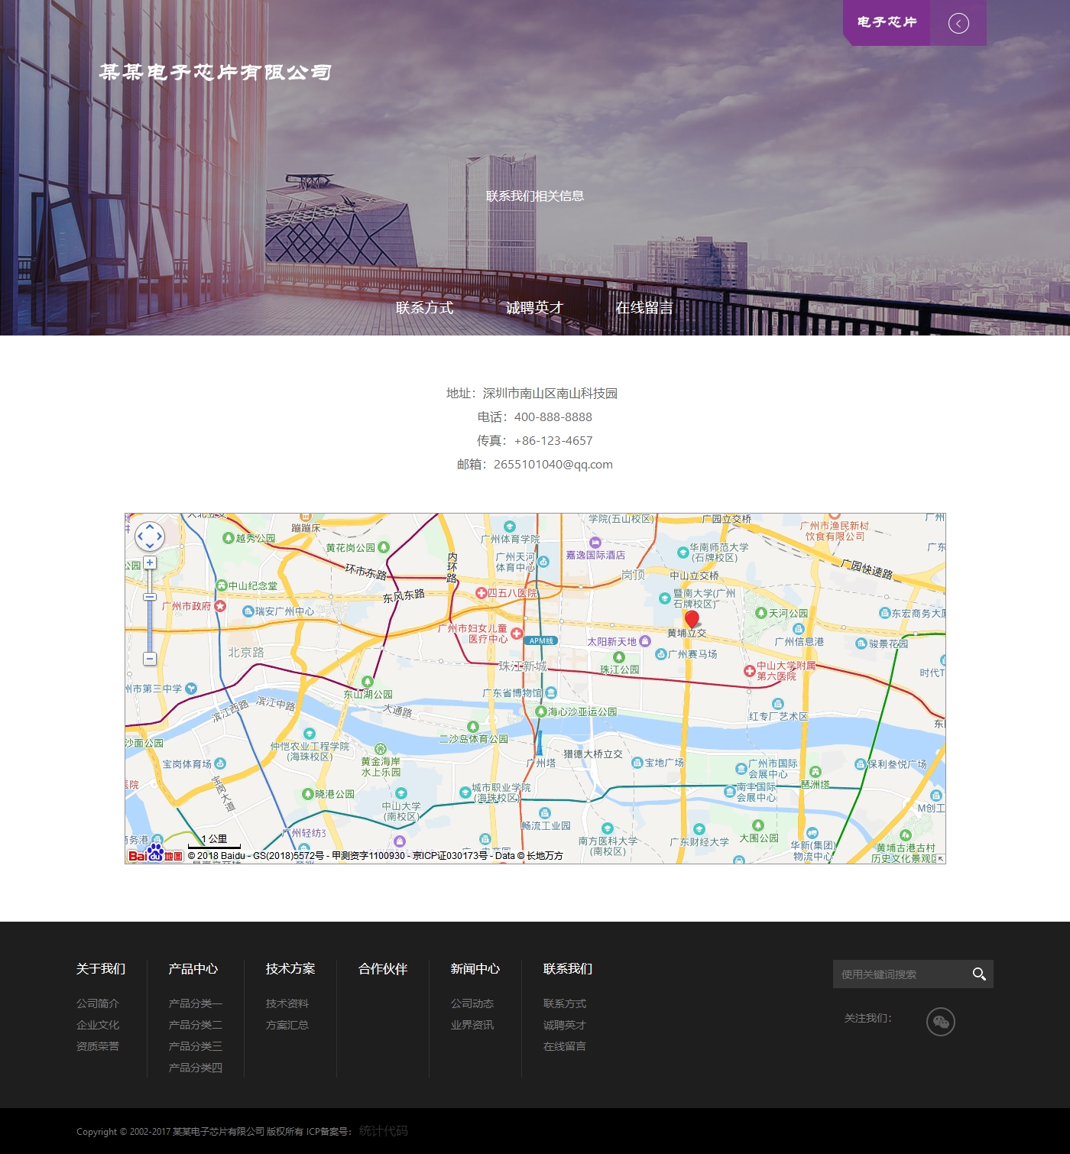
Task: Click the 宝地广场 map icon
Action: coord(637,763)
